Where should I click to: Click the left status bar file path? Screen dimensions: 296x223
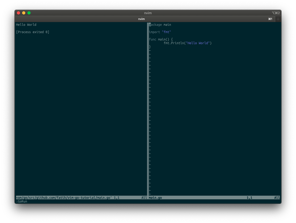coord(64,198)
